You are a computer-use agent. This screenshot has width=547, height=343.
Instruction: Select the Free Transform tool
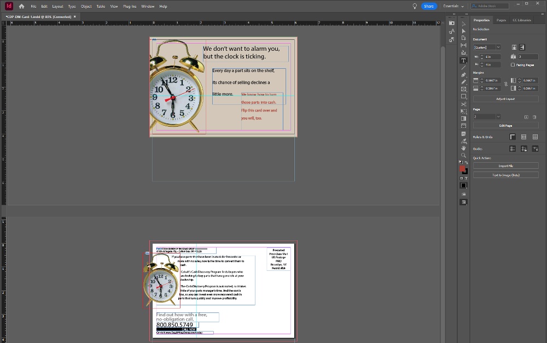click(463, 111)
